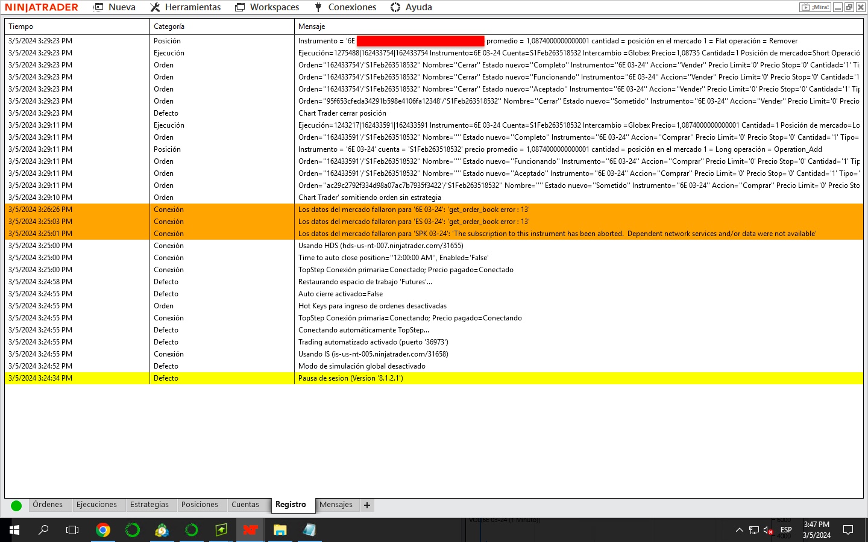Select the 'Pausa de sesion (Version '8.1.2.1')' row

click(x=434, y=378)
